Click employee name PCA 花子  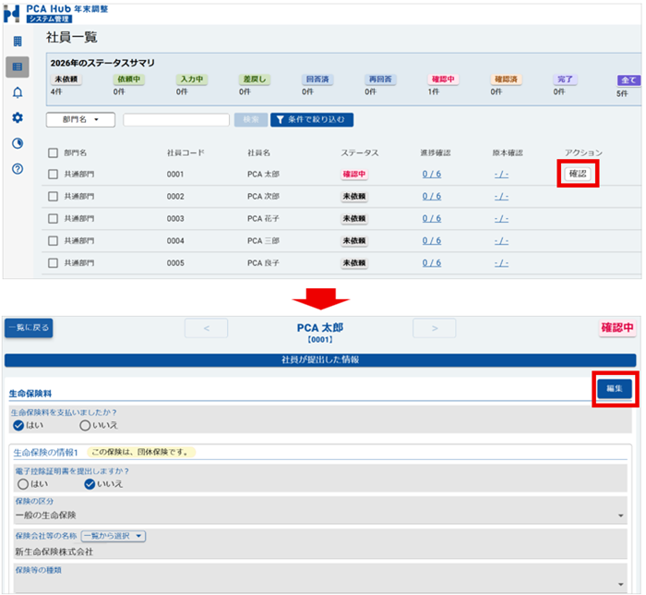[x=263, y=219]
